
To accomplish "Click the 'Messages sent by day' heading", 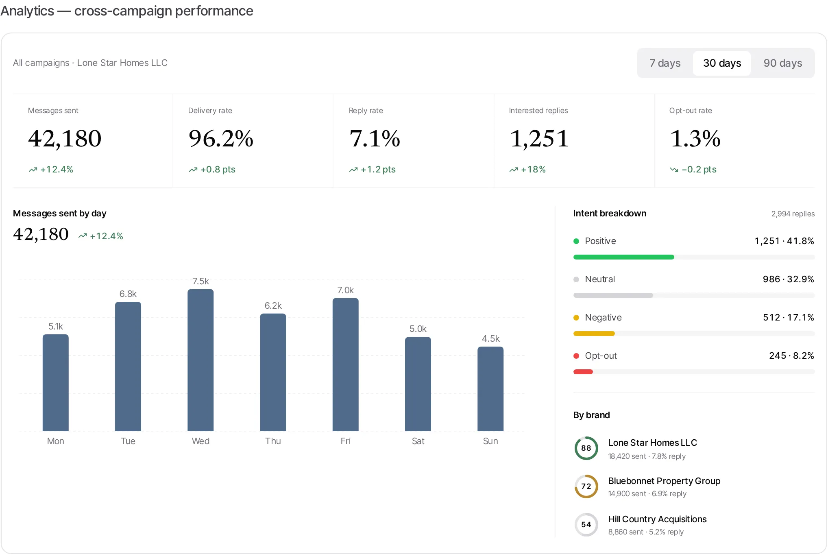I will tap(60, 214).
